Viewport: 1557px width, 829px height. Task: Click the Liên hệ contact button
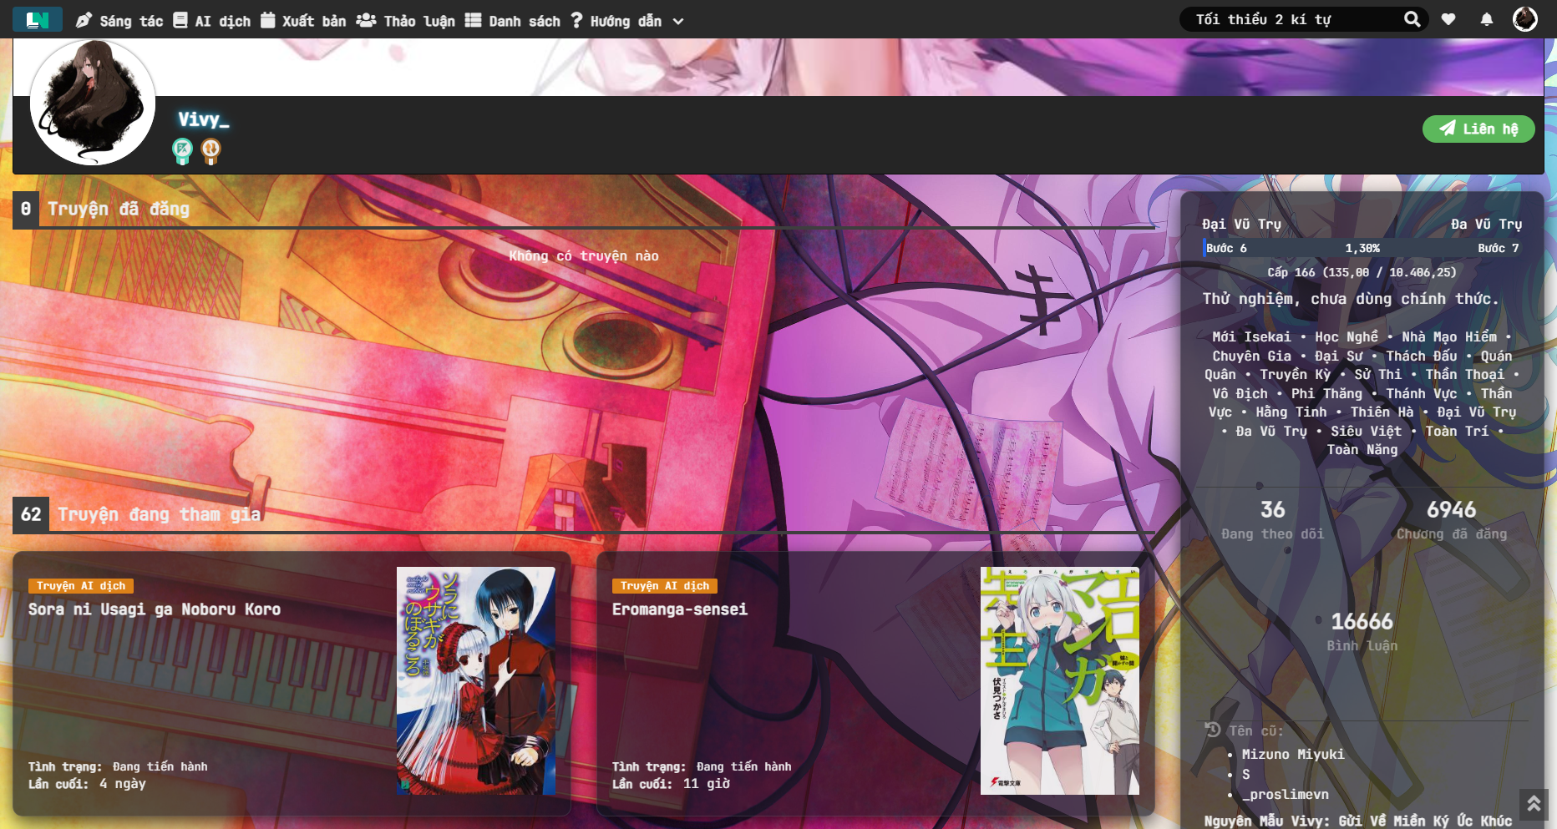1478,129
